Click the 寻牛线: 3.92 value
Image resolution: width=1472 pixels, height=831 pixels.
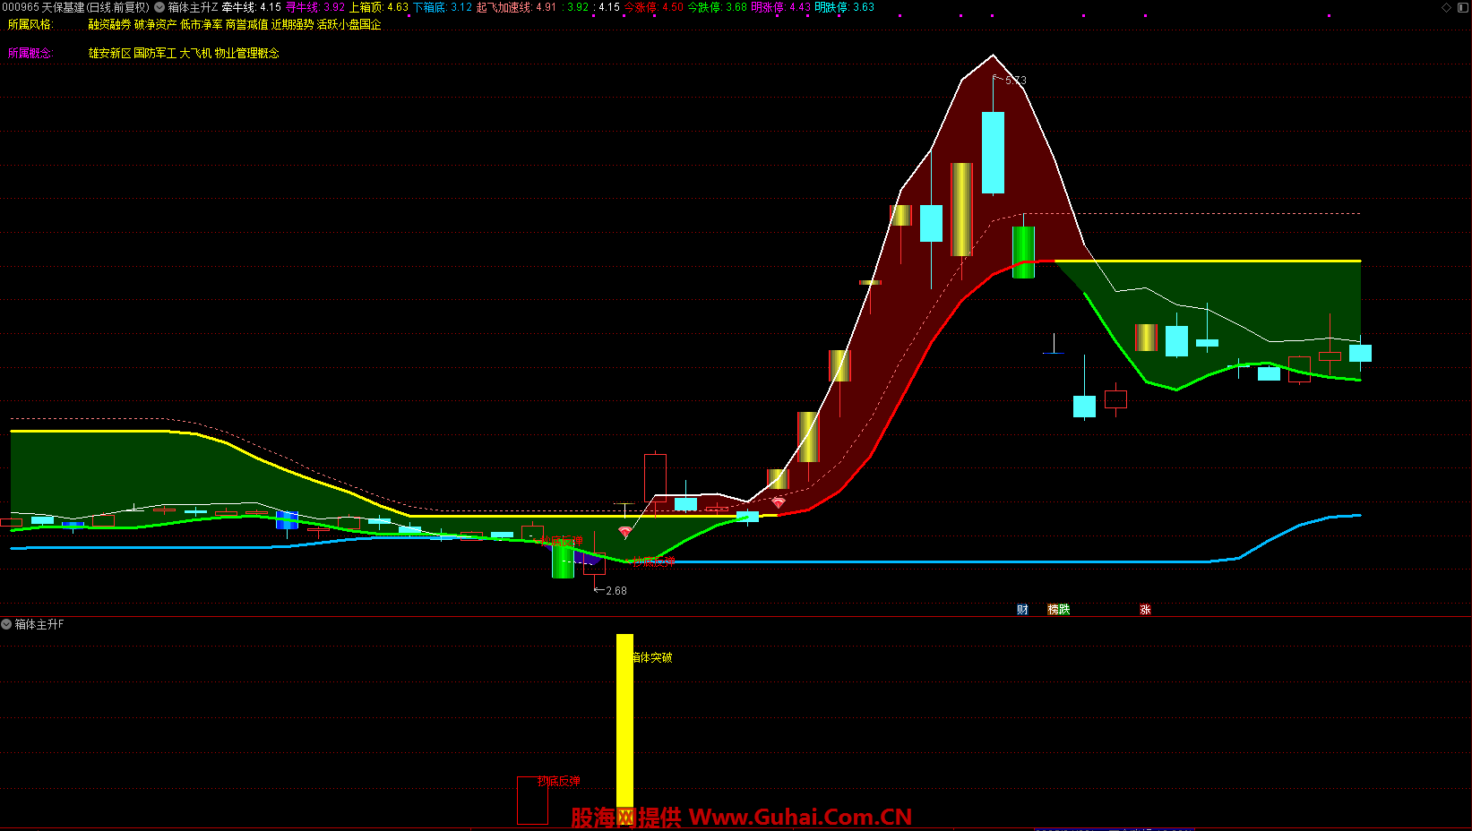click(315, 7)
